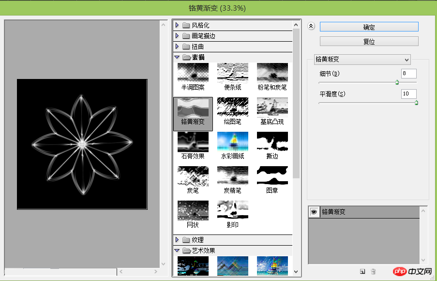This screenshot has width=437, height=281.
Task: Click effect layers scrollbar down arrow
Action: pyautogui.click(x=423, y=260)
